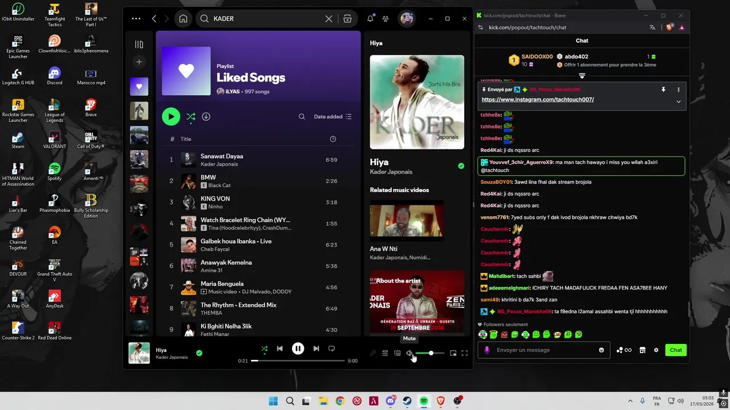This screenshot has height=410, width=730.
Task: Show hidden system tray icons chevron
Action: click(630, 401)
